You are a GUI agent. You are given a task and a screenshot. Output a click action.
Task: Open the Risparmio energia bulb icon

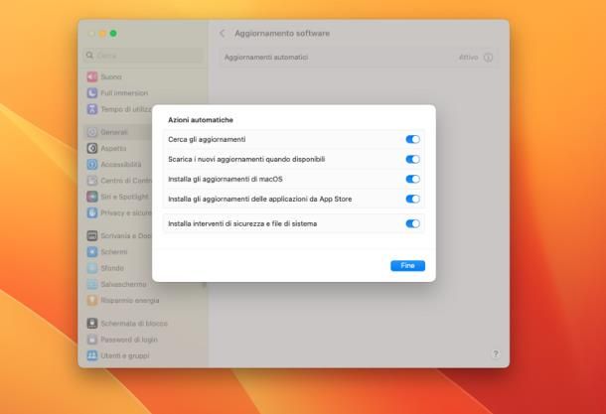[x=92, y=300]
